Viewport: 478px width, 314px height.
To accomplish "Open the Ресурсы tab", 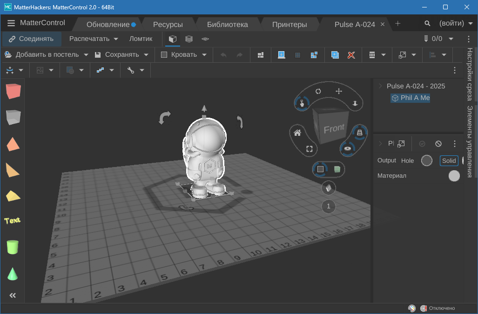I will pyautogui.click(x=168, y=24).
